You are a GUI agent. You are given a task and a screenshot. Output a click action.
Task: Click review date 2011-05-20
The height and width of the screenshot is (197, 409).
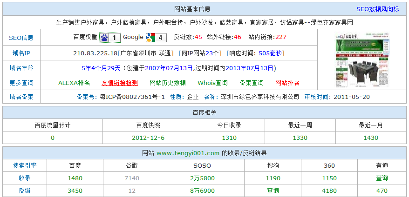click(352, 97)
